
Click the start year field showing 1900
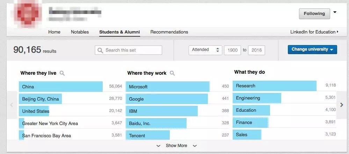232,50
